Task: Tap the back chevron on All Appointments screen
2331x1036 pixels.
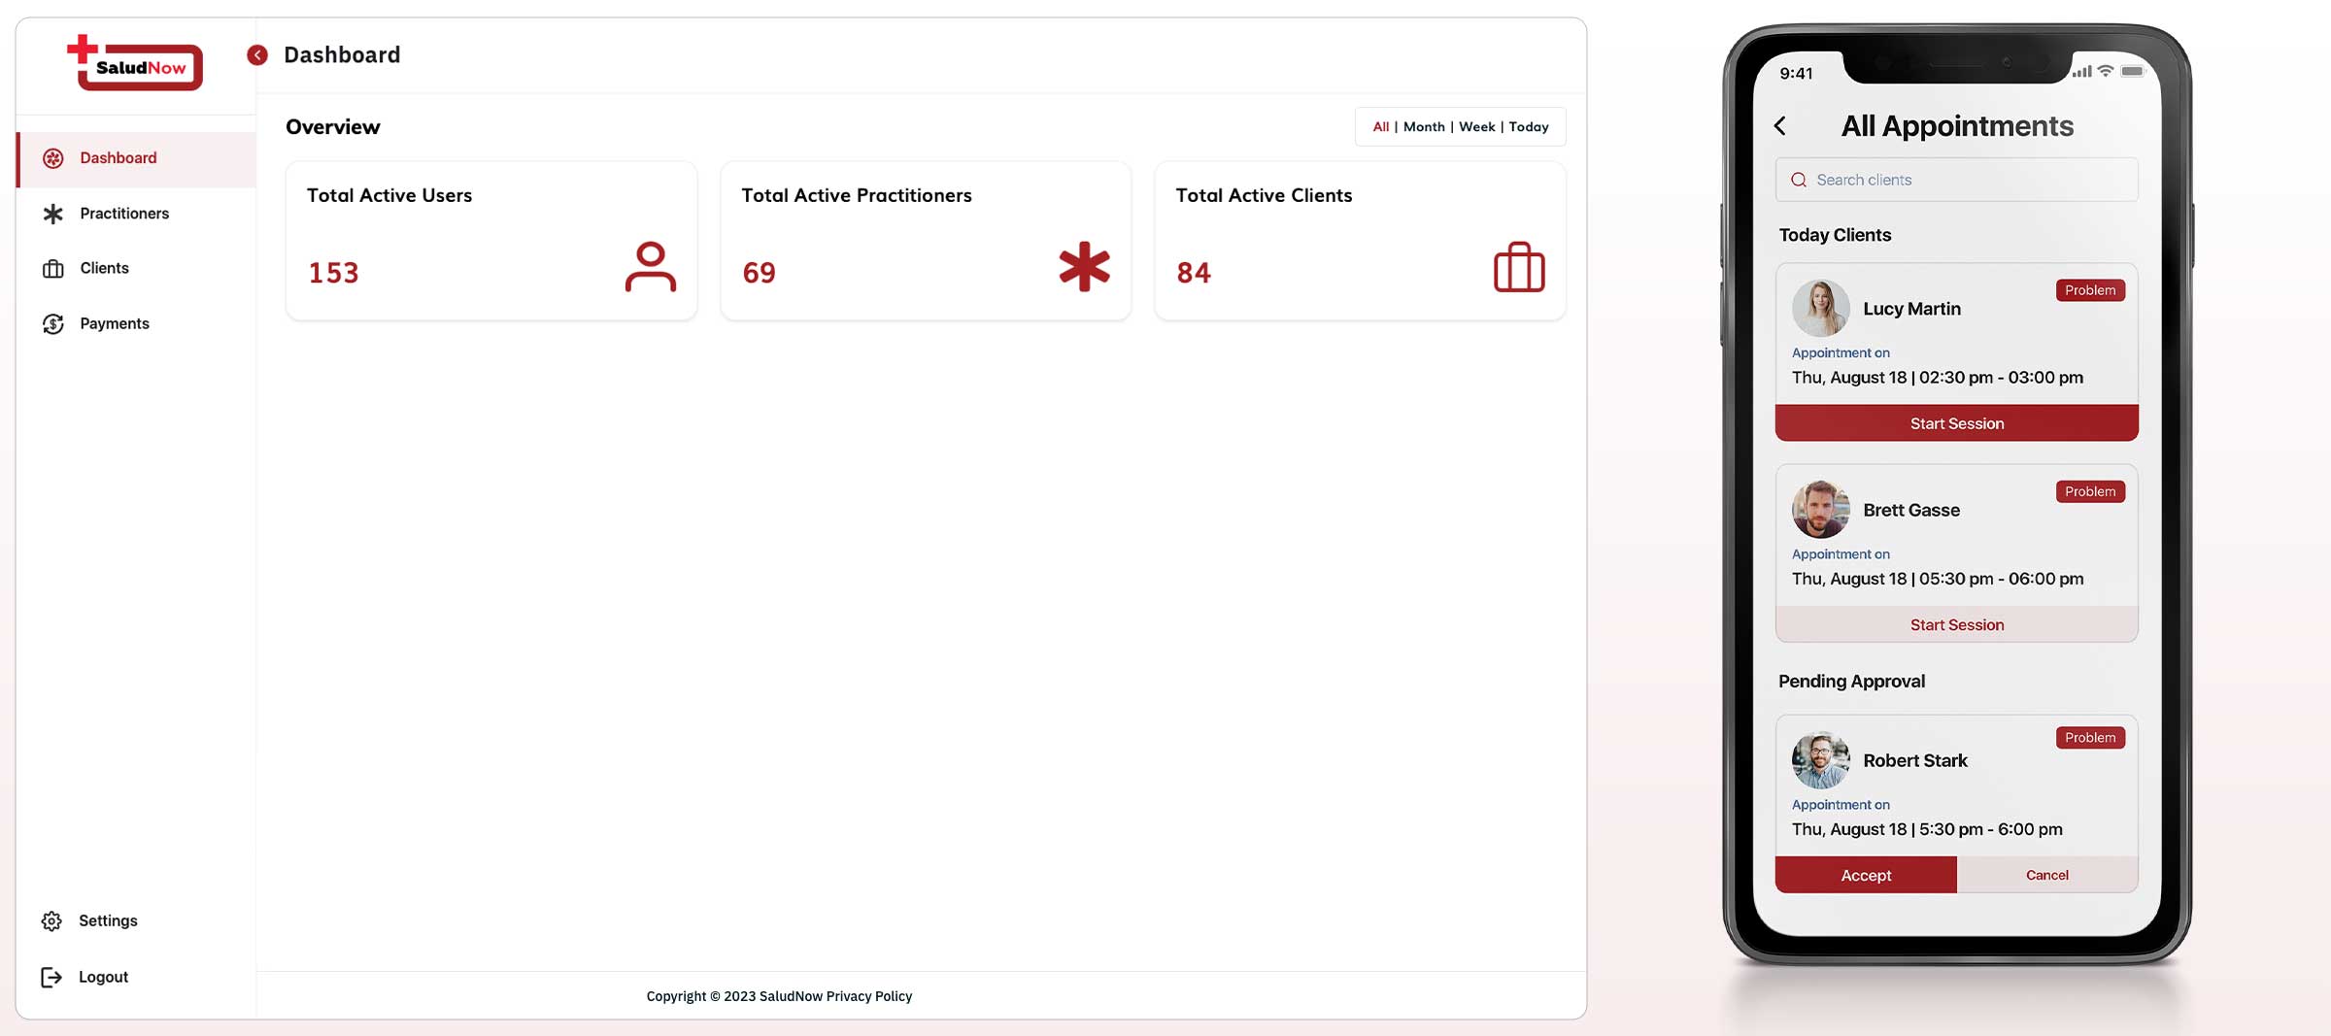Action: [x=1781, y=126]
